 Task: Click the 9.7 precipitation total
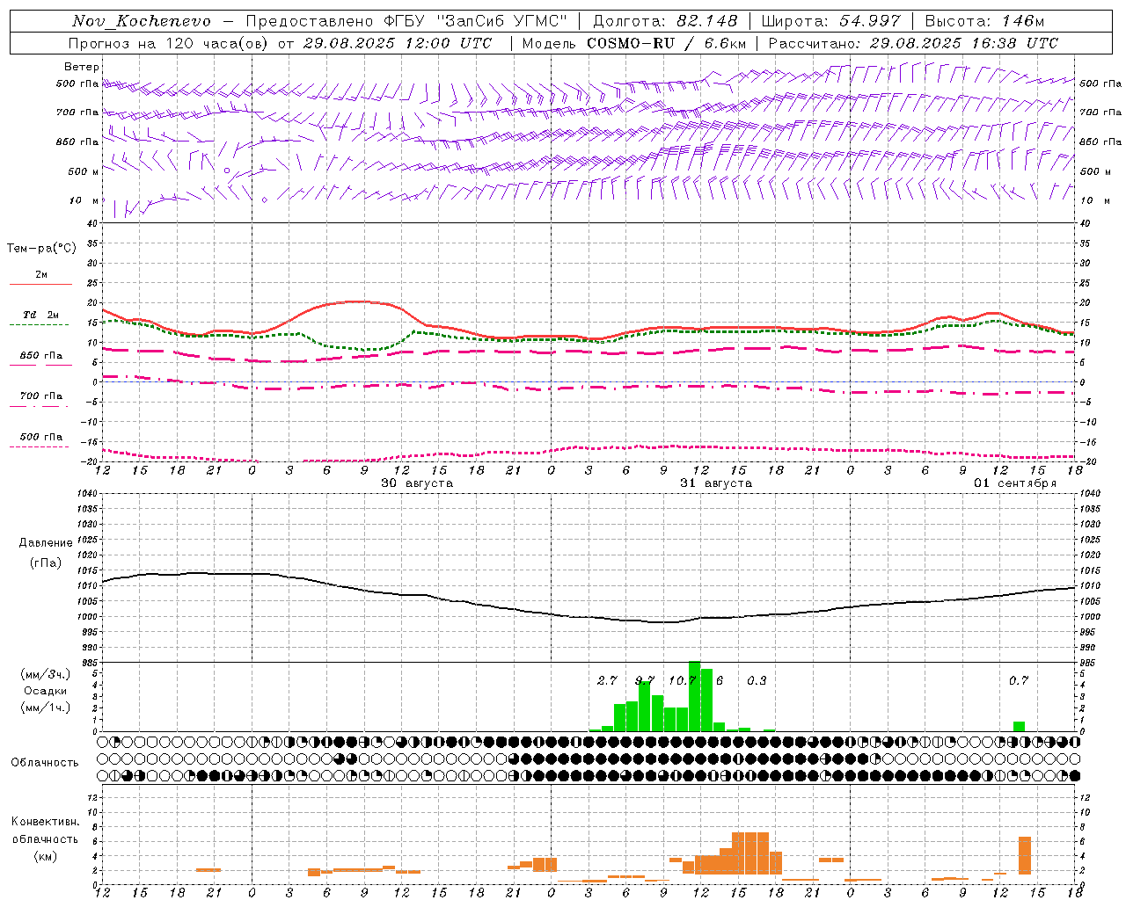tap(645, 681)
